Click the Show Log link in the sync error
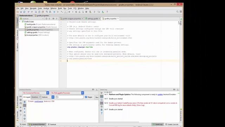Screen dimensions: 225x127 pos(141,105)
